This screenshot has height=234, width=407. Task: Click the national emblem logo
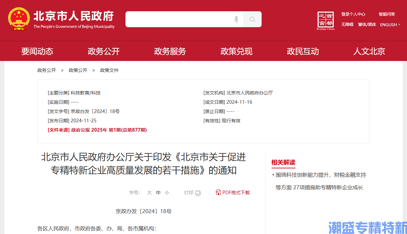[19, 19]
